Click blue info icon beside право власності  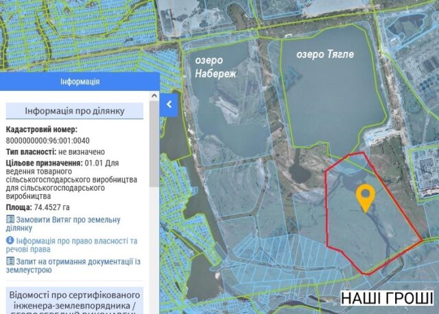pos(10,241)
